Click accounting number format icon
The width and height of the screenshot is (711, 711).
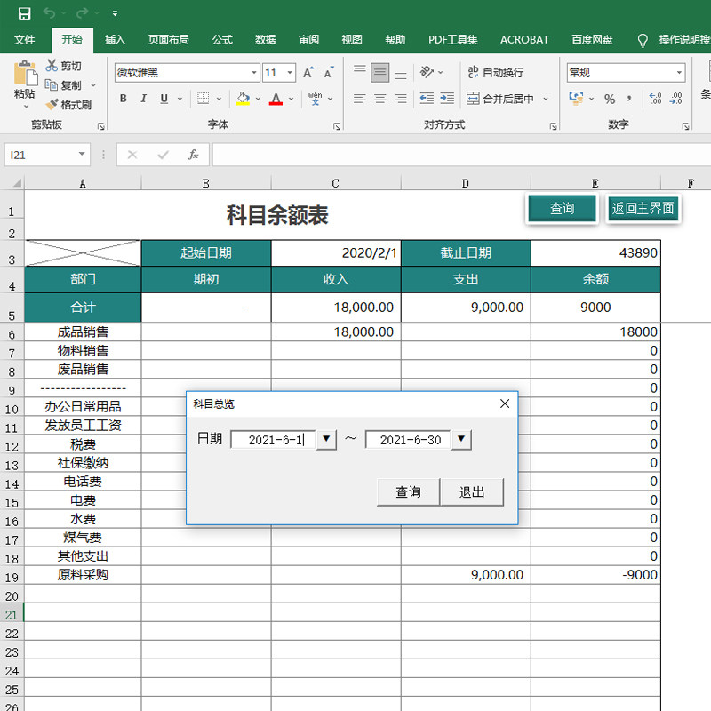pyautogui.click(x=576, y=99)
